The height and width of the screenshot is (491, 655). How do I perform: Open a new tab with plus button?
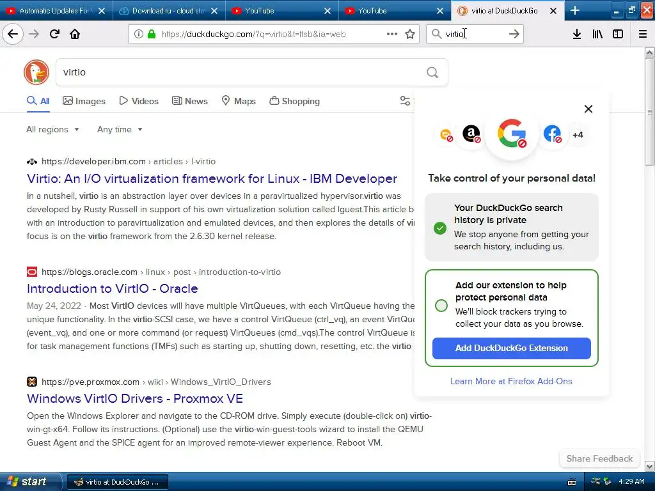575,10
